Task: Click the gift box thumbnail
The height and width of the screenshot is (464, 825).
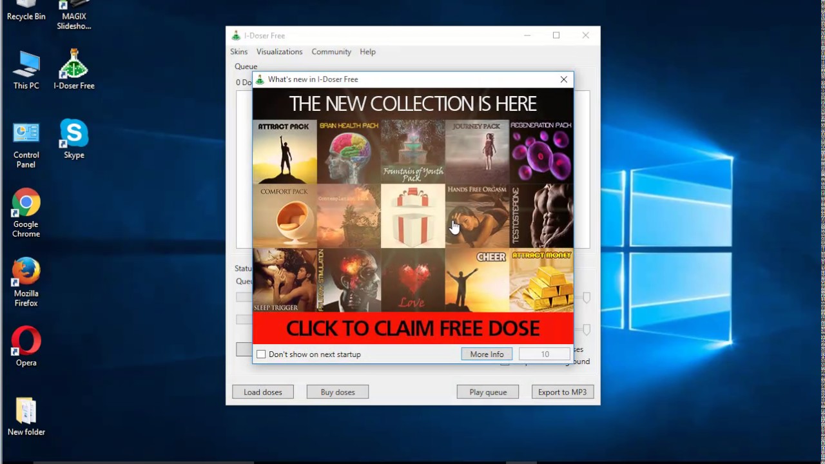Action: pos(412,217)
